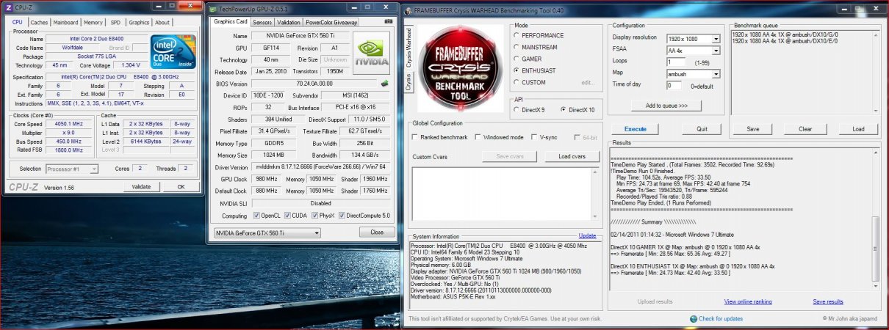Open the PowerColor Giveaway tab in GPU-Z
The height and width of the screenshot is (330, 889).
[x=331, y=23]
